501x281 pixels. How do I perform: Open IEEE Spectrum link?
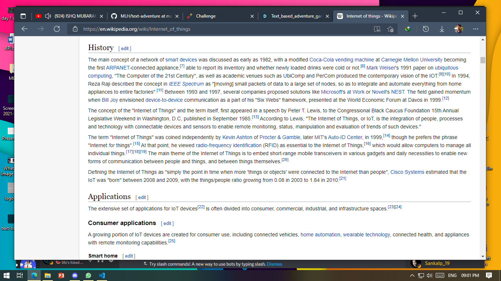186,84
